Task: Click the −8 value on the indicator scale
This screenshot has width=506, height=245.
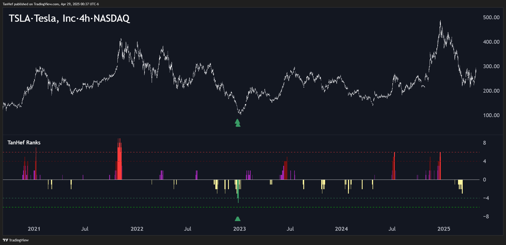Action: click(486, 216)
